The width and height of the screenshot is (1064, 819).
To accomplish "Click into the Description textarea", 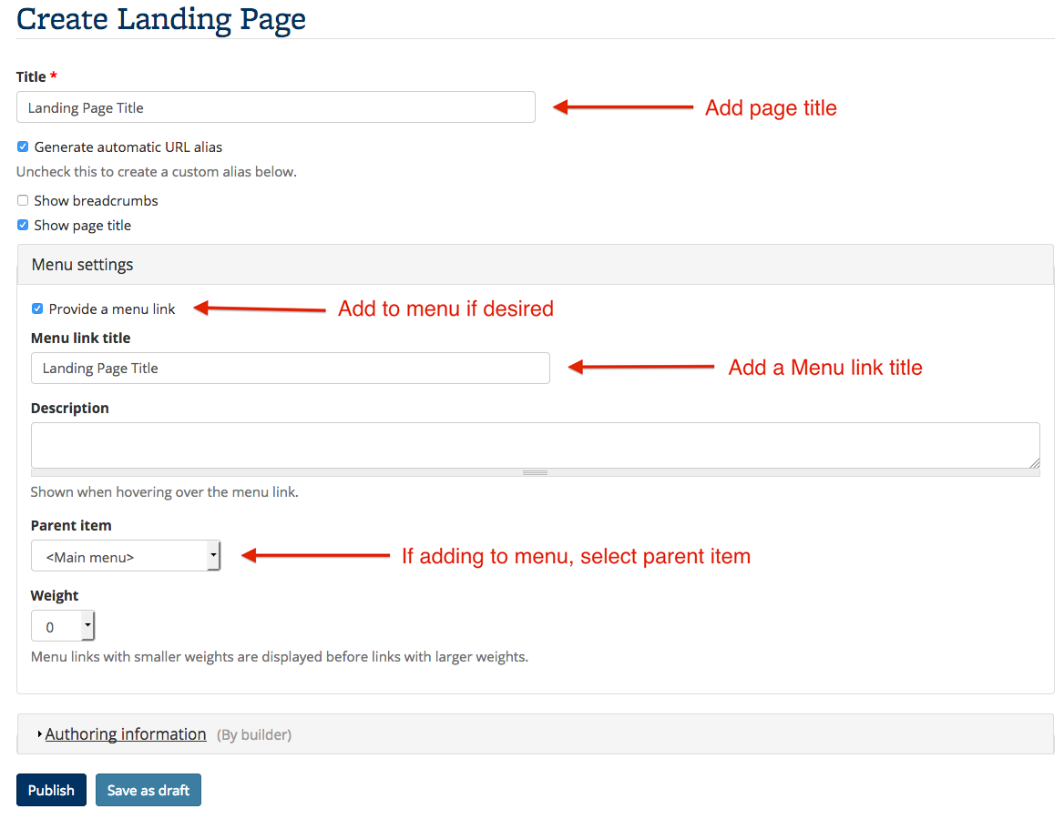I will (535, 445).
